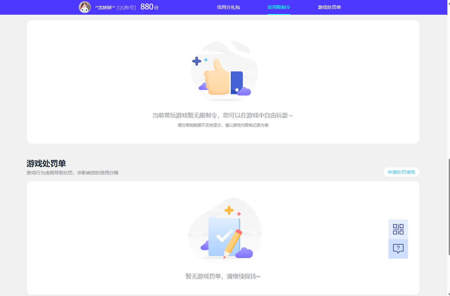The width and height of the screenshot is (450, 296).
Task: Click the question mark help icon
Action: point(398,249)
